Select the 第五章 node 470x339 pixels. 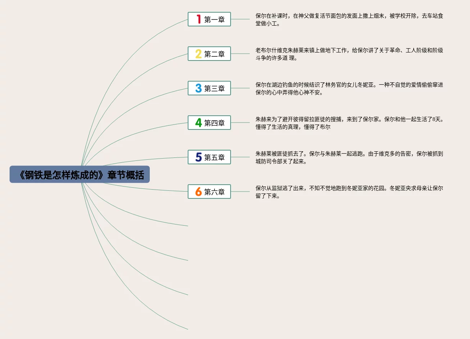point(209,157)
